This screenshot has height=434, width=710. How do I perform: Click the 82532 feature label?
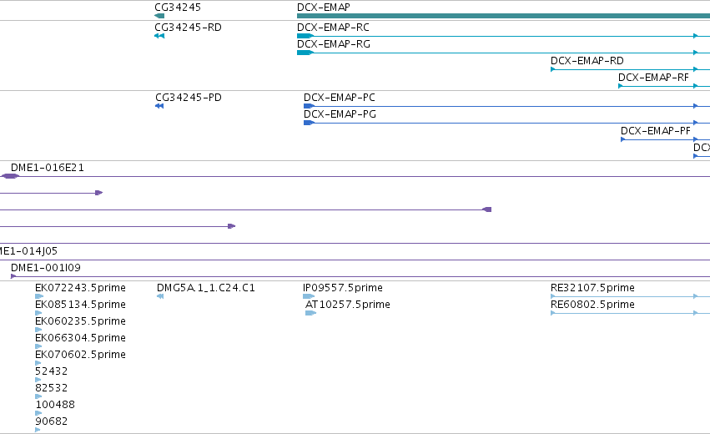[x=51, y=388]
